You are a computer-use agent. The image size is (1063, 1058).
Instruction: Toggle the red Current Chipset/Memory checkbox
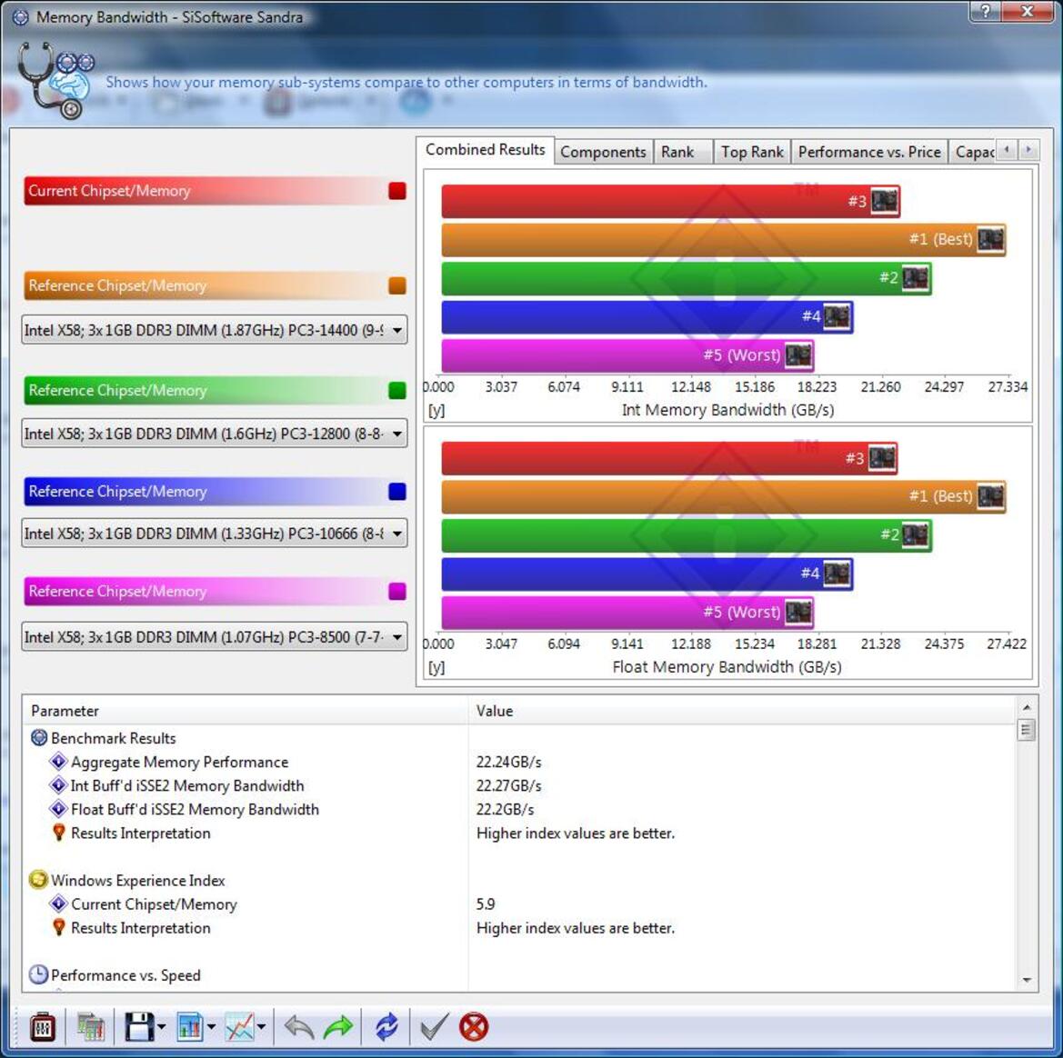(397, 191)
